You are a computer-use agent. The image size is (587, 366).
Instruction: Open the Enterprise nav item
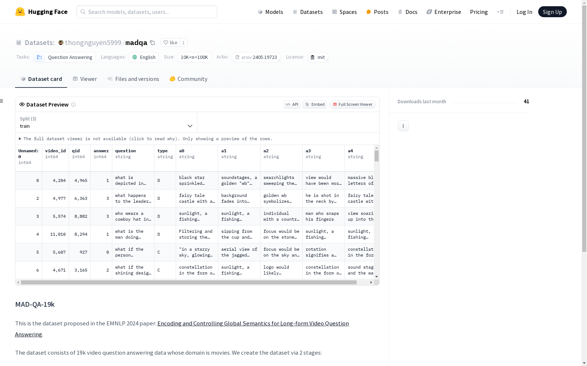pyautogui.click(x=444, y=12)
